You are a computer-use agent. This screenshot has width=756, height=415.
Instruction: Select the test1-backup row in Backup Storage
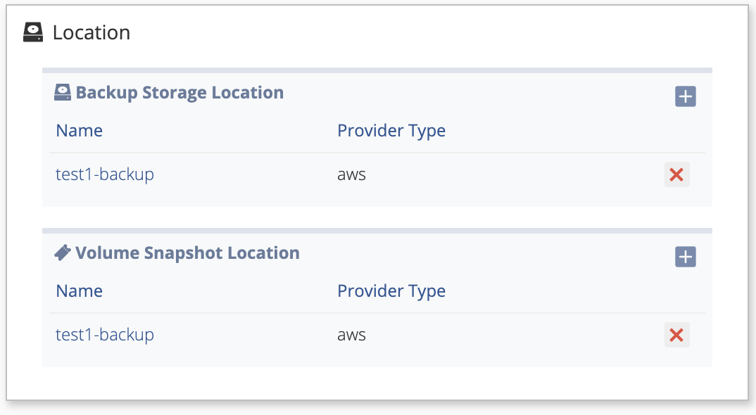tap(377, 174)
